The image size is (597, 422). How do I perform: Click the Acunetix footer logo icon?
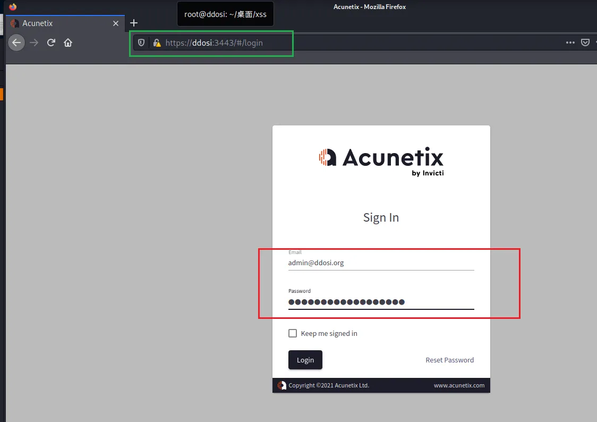(282, 385)
